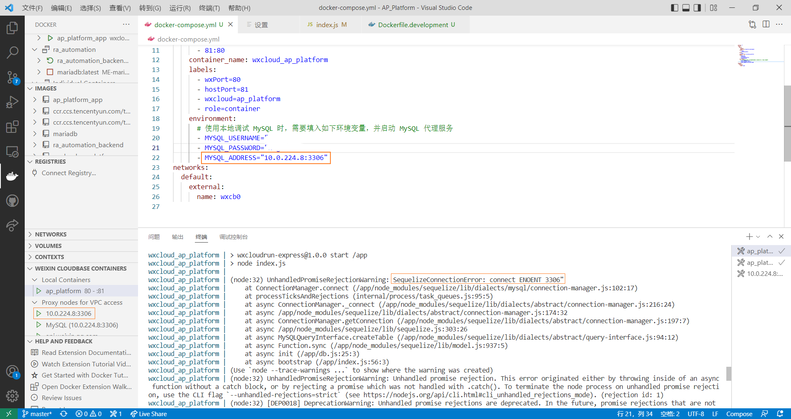Screen dimensions: 791x419
Task: Click the master* branch in status bar
Action: 37,414
